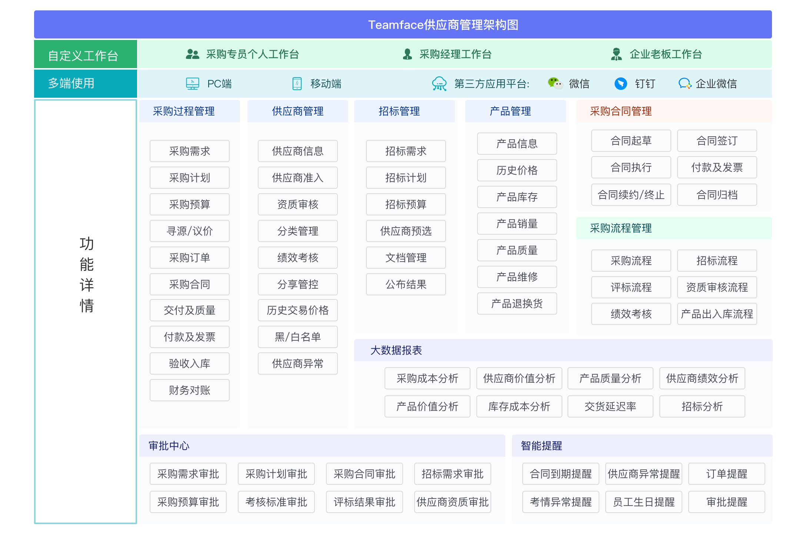Select the 多端使用 teal tab
812x533 pixels.
[x=86, y=84]
